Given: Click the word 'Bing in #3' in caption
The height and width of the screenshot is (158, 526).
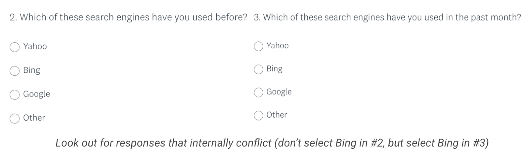Looking at the screenshot, I should [462, 143].
